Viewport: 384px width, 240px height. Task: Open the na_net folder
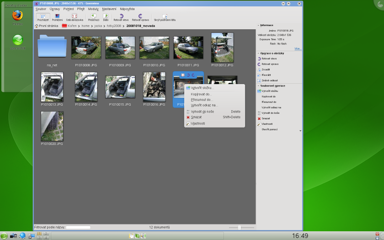click(x=52, y=47)
